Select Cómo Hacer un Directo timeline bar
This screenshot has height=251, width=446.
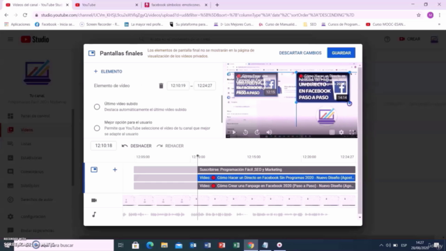coord(276,178)
